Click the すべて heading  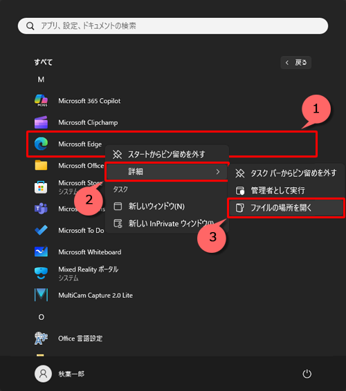tap(44, 62)
